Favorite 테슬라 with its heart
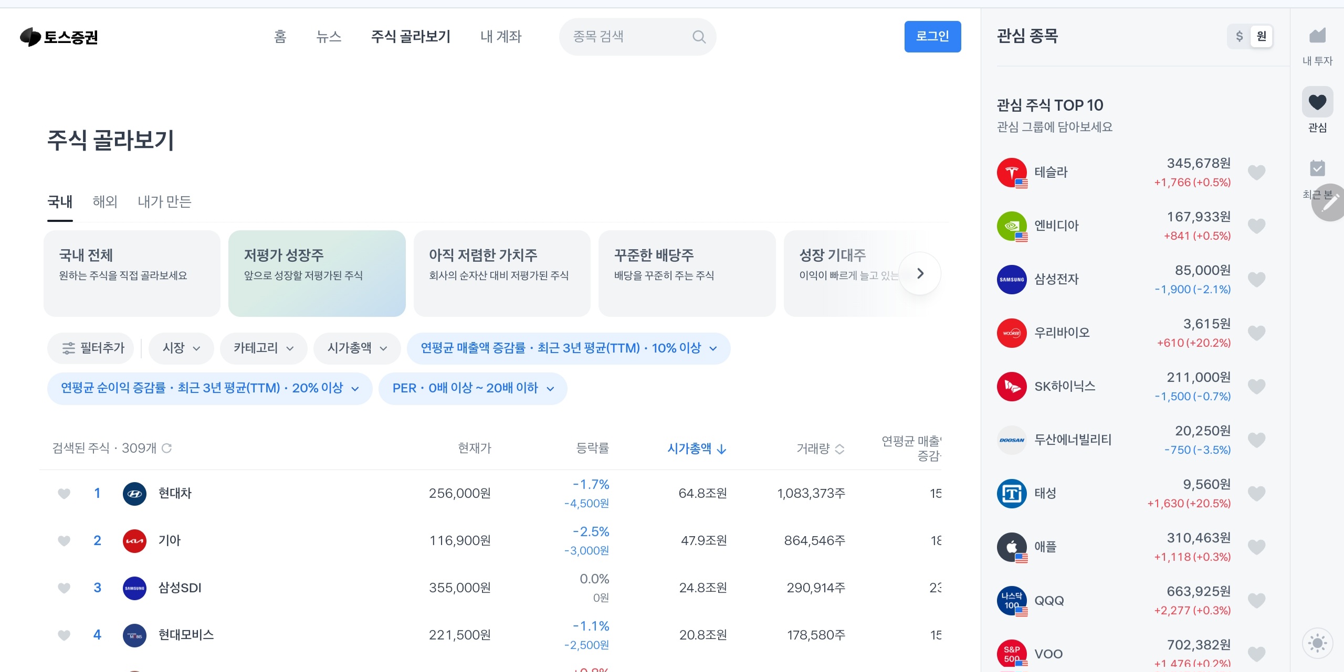The height and width of the screenshot is (672, 1344). pyautogui.click(x=1256, y=173)
